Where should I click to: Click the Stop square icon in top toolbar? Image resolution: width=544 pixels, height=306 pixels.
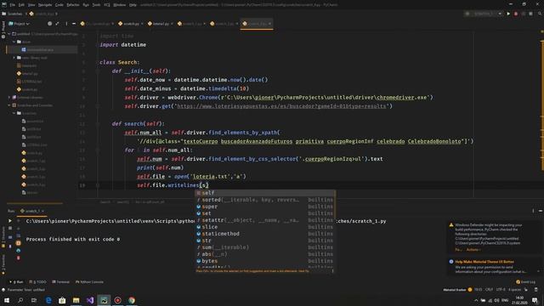[530, 14]
